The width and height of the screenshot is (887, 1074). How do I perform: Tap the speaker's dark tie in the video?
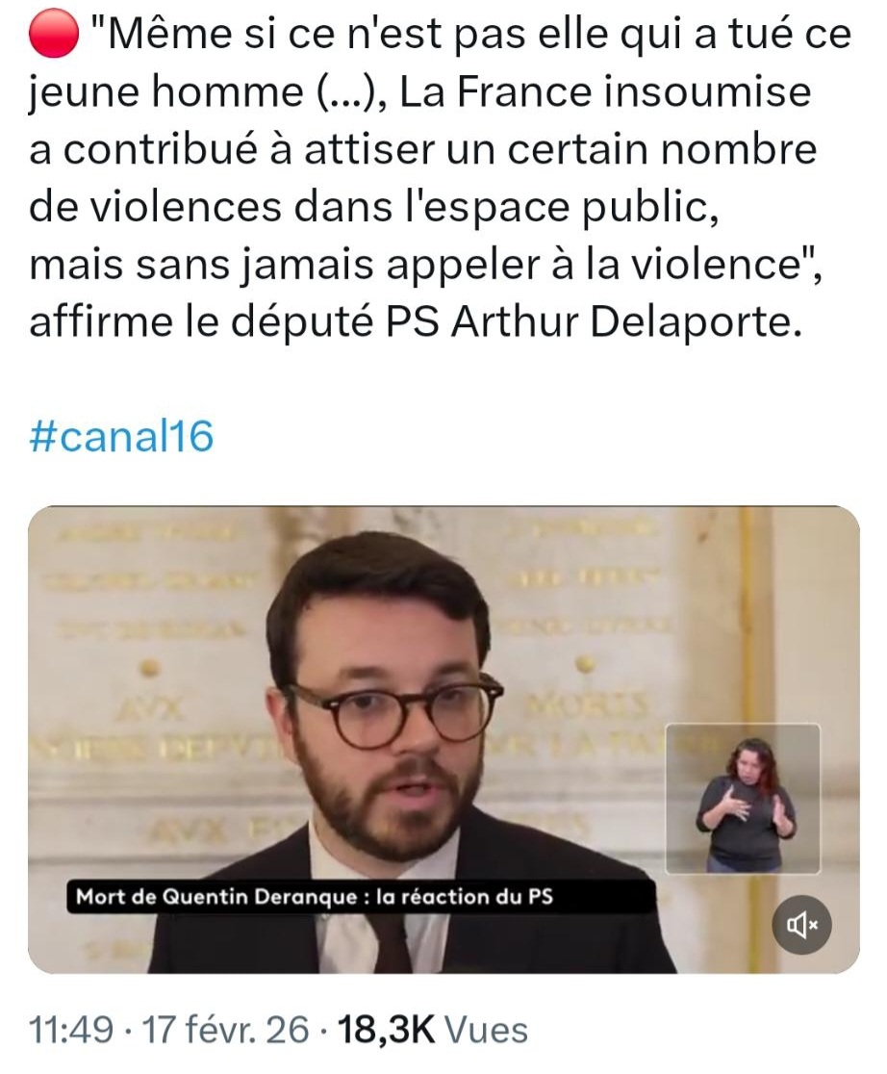393,944
